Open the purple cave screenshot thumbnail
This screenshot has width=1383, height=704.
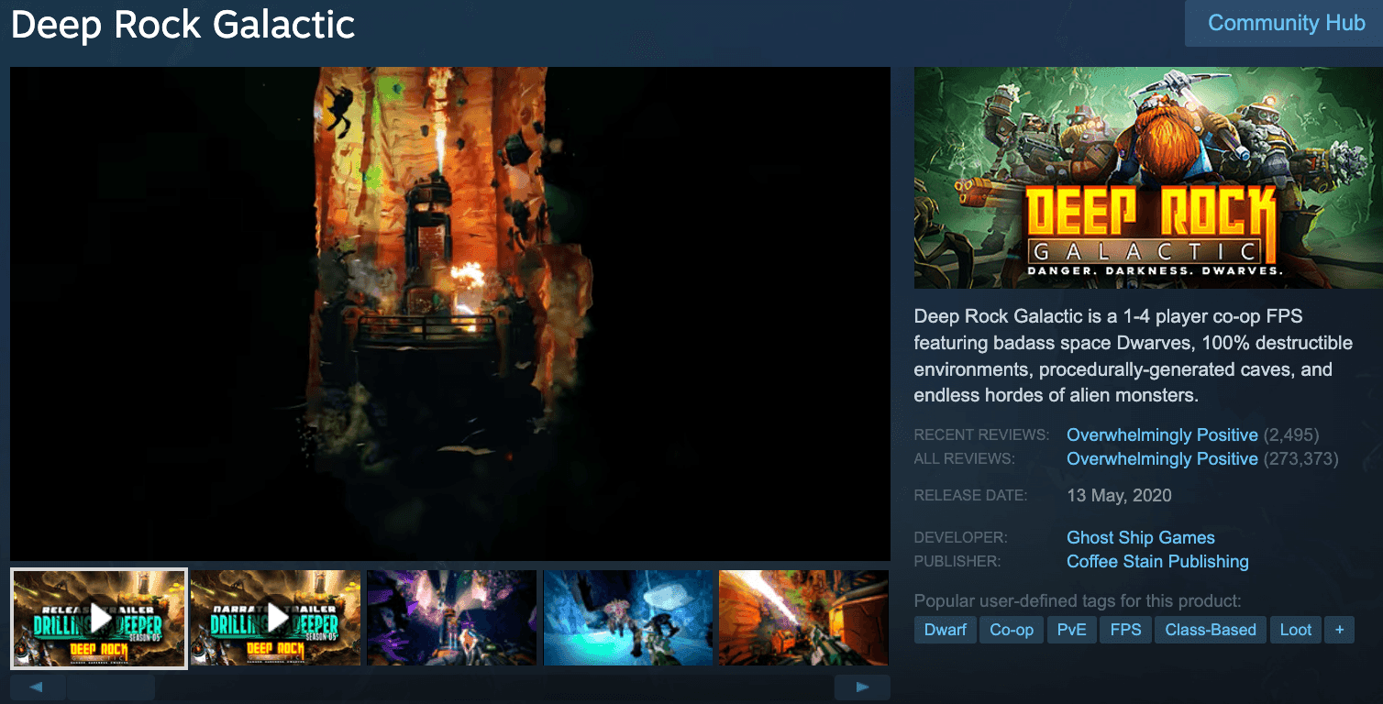tap(451, 617)
